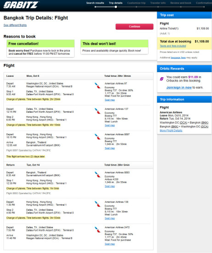Click the American Airlines 137 airline logo
This screenshot has height=253, width=212.
click(x=97, y=111)
